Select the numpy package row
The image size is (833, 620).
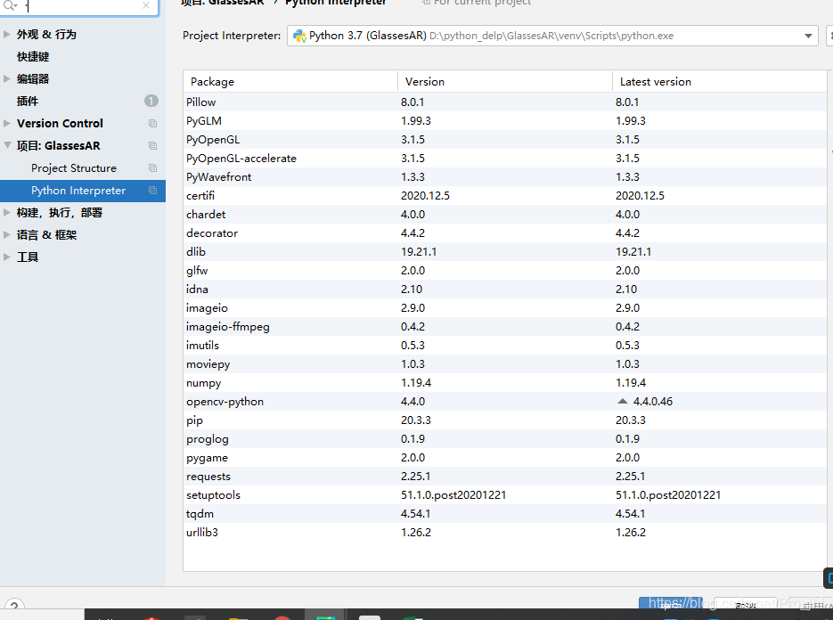(505, 382)
